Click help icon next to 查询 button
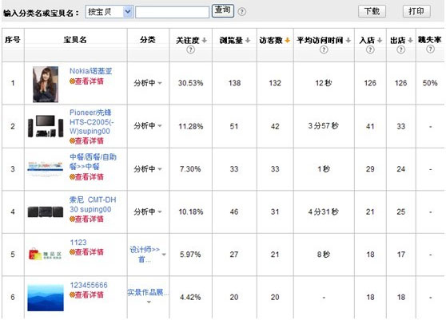 (241, 12)
